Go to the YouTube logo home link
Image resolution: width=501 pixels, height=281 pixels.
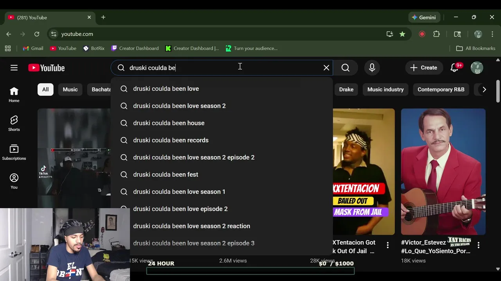[46, 68]
